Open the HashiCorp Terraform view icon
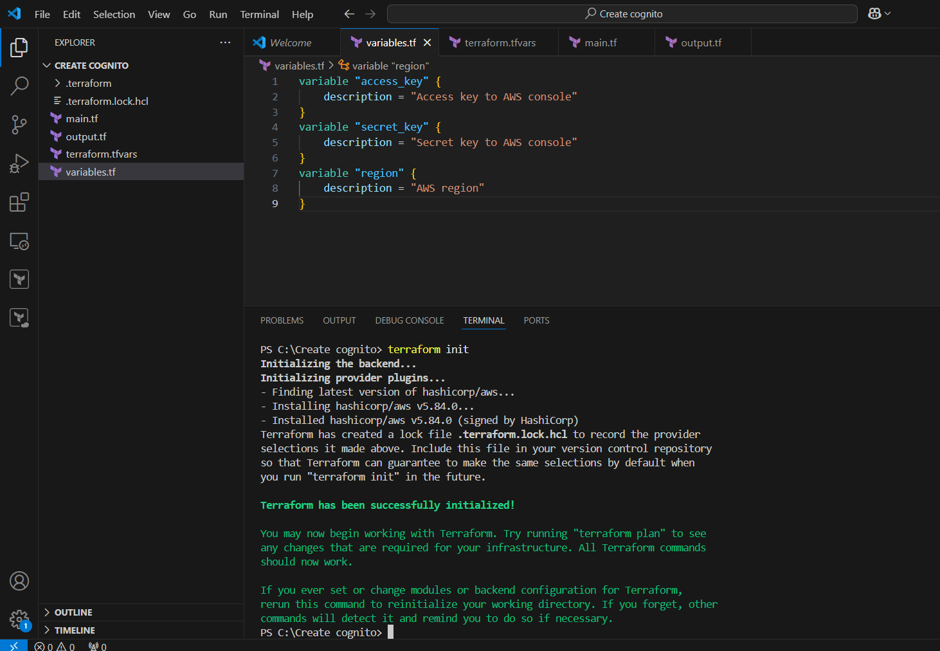The height and width of the screenshot is (651, 940). point(19,279)
